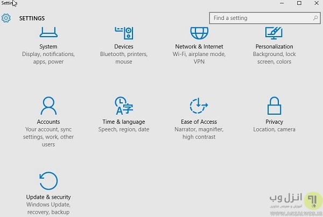Click the Devices speaker icon
The width and height of the screenshot is (323, 217).
click(124, 32)
